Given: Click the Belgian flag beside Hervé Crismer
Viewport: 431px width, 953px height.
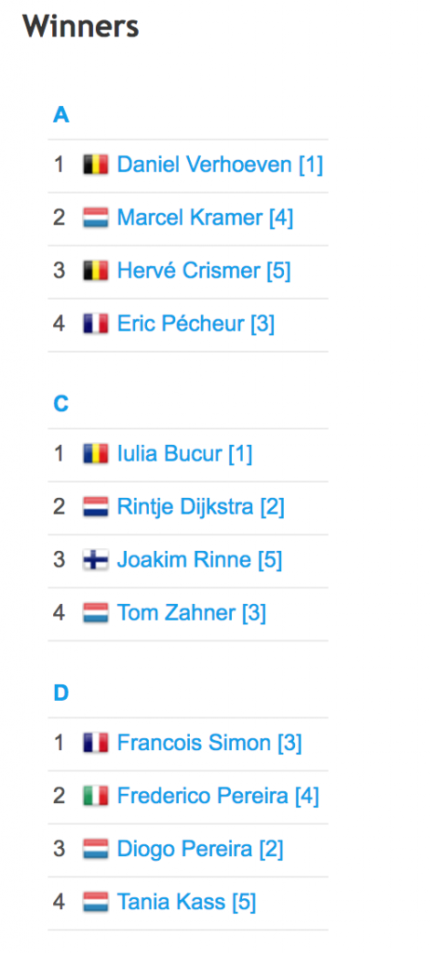Looking at the screenshot, I should pos(96,271).
